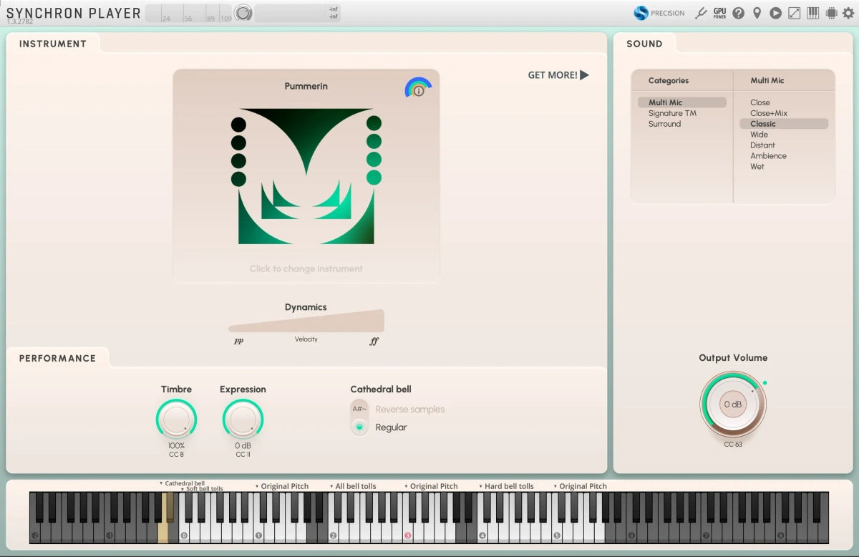
Task: Click the CC 63 label under Output Volume
Action: [x=733, y=445]
